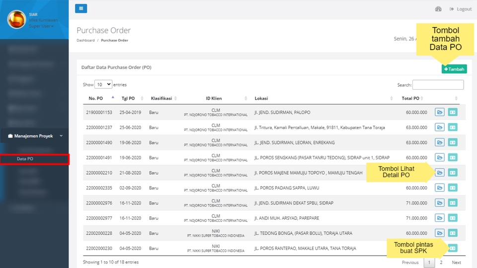477x268 pixels.
Task: Create SPK shortcut for PO 22002000228
Action: [453, 233]
